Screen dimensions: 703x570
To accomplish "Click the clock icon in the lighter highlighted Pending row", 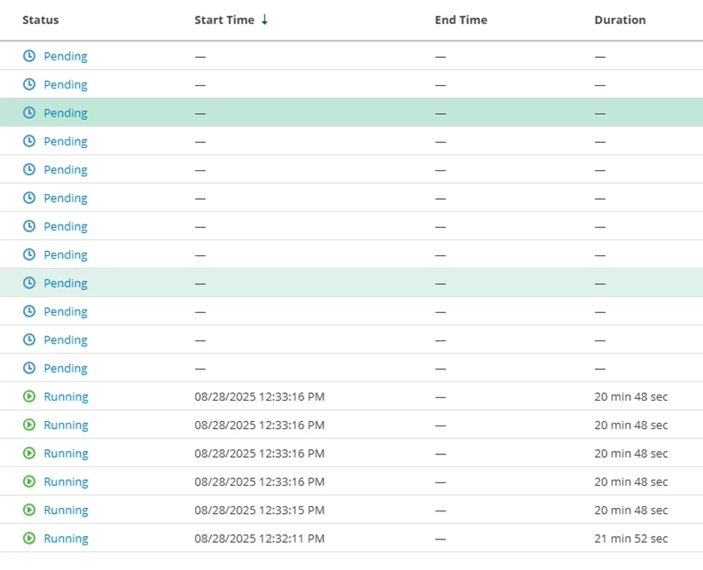I will tap(29, 283).
